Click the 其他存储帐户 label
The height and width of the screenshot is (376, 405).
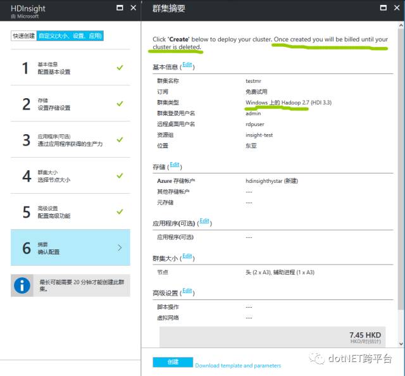coord(173,192)
